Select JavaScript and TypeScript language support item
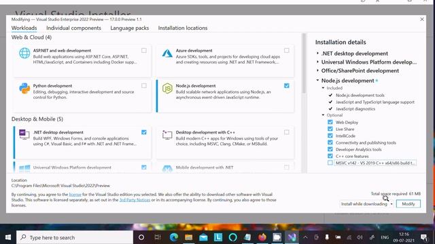Screen dimensions: 435x244 [x=375, y=102]
